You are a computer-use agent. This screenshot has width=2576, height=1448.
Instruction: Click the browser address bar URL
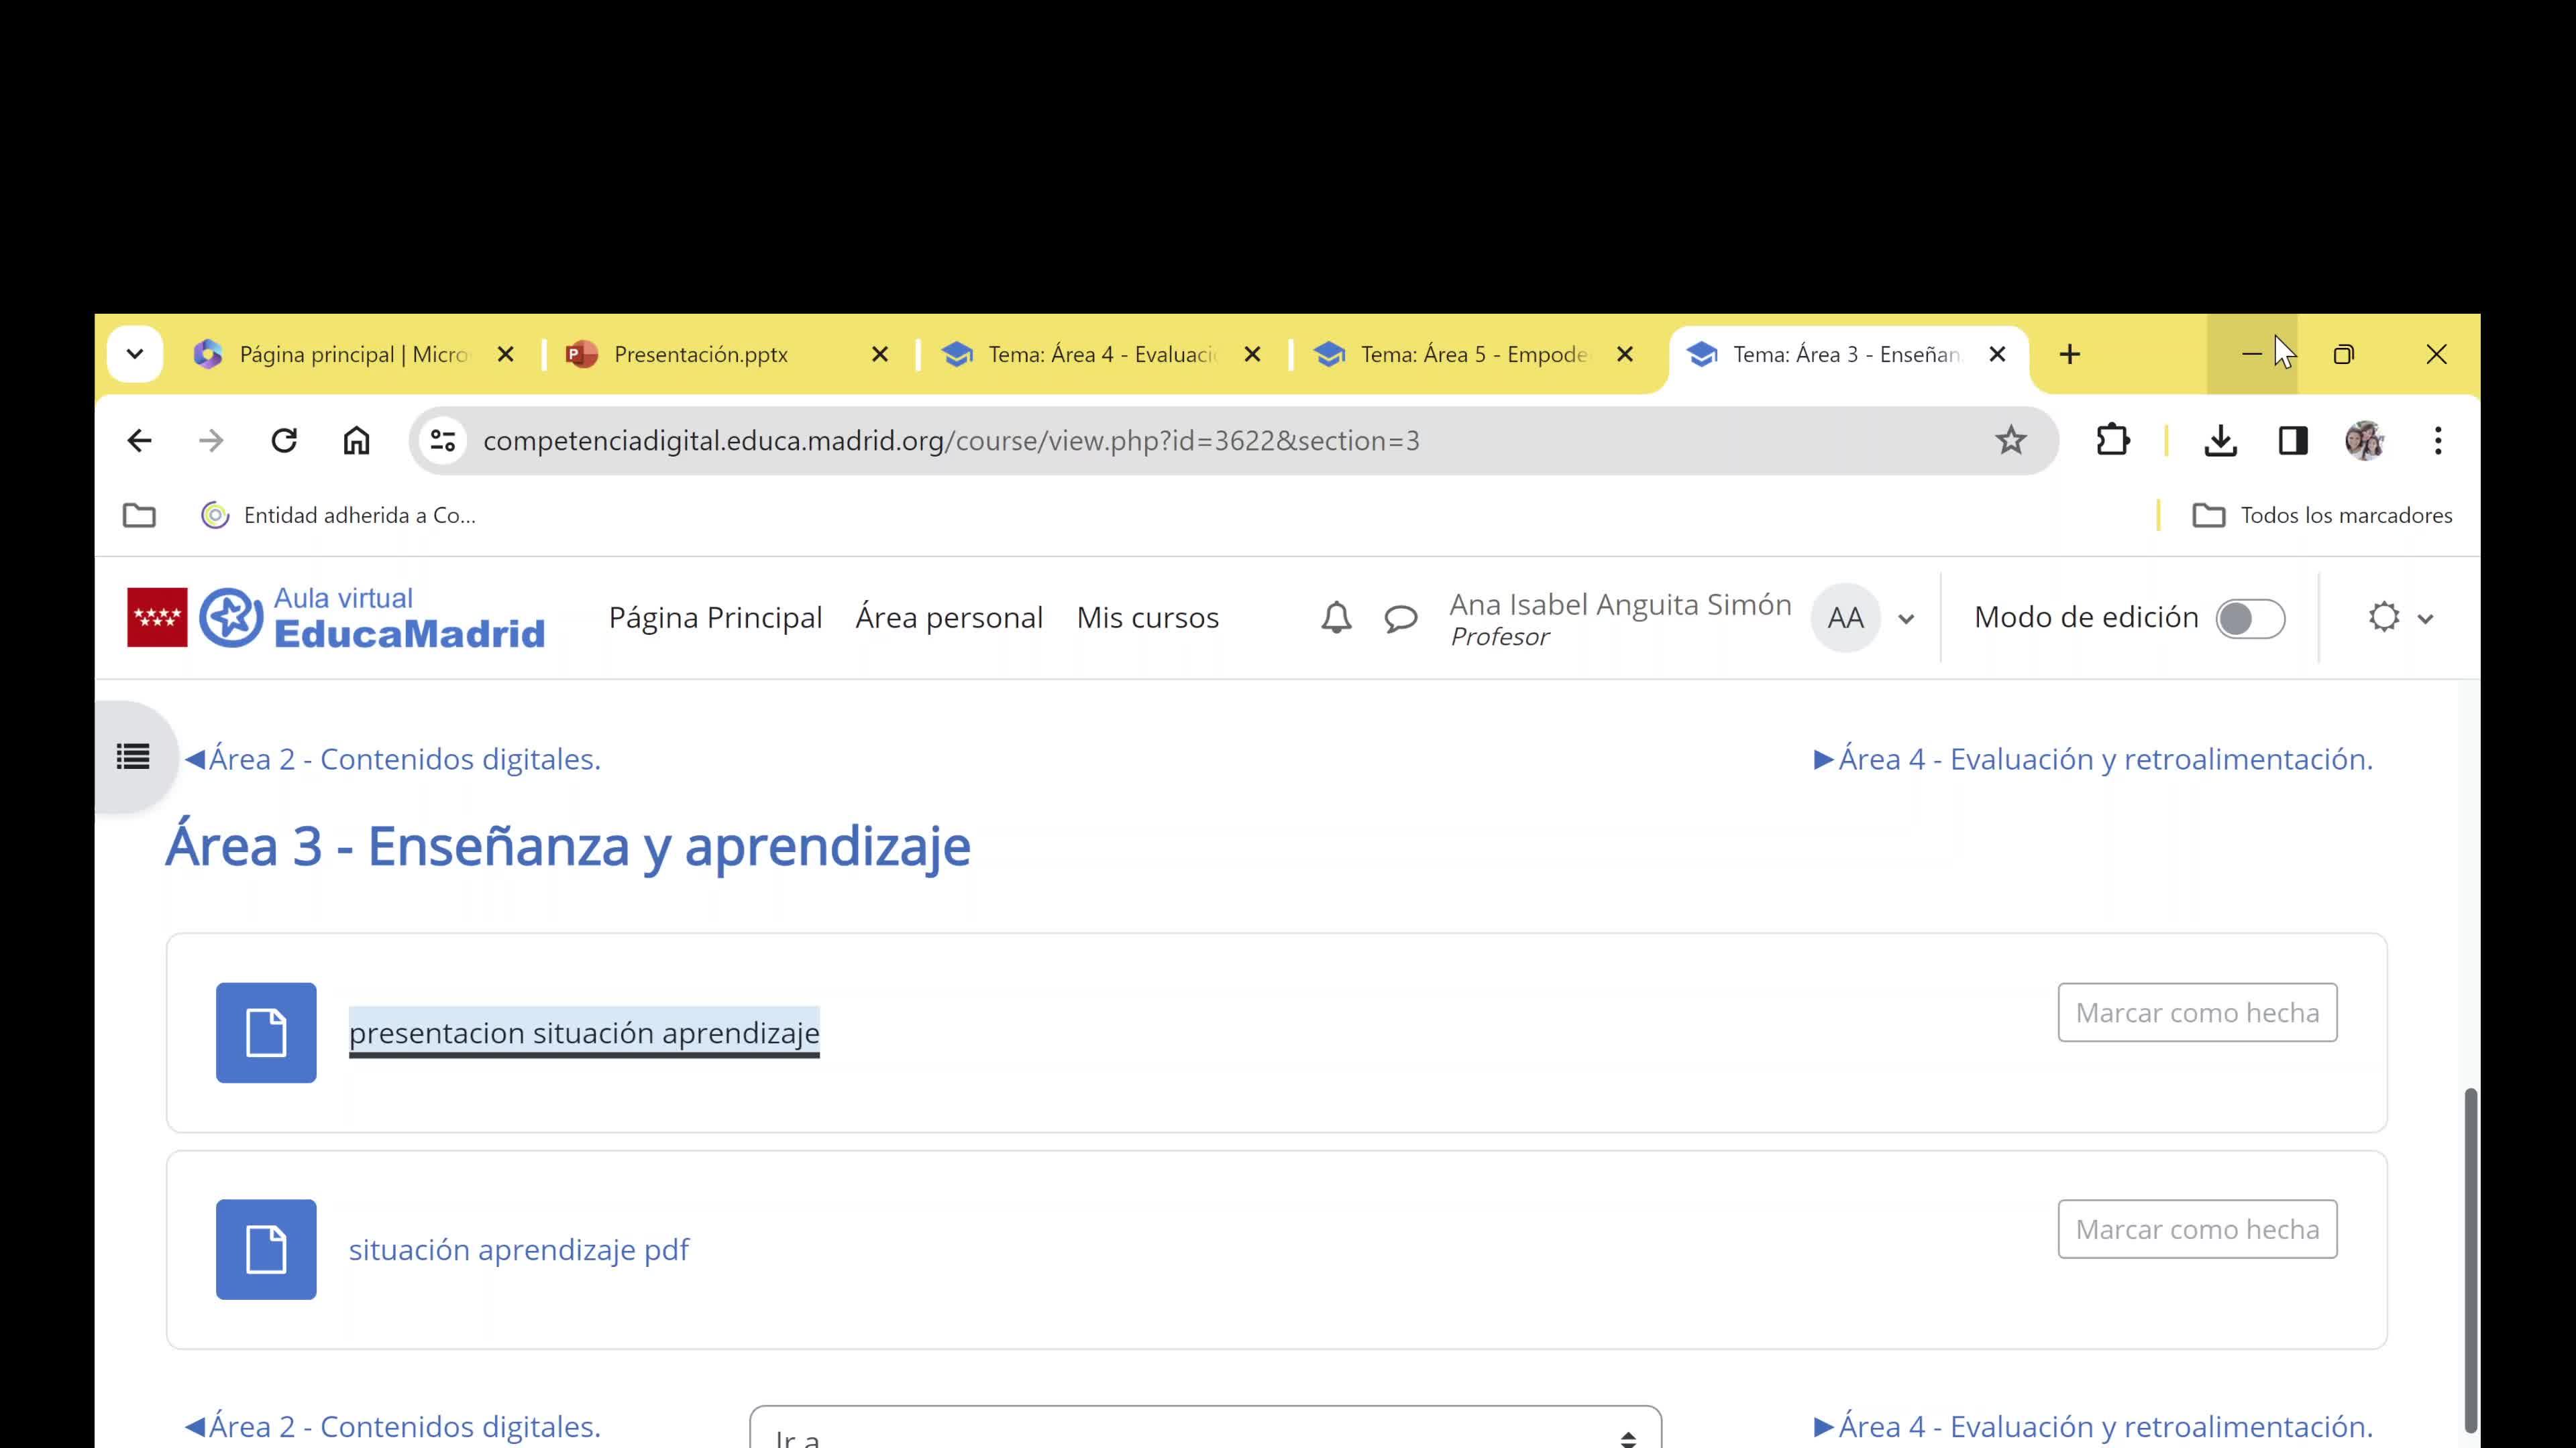click(x=950, y=440)
